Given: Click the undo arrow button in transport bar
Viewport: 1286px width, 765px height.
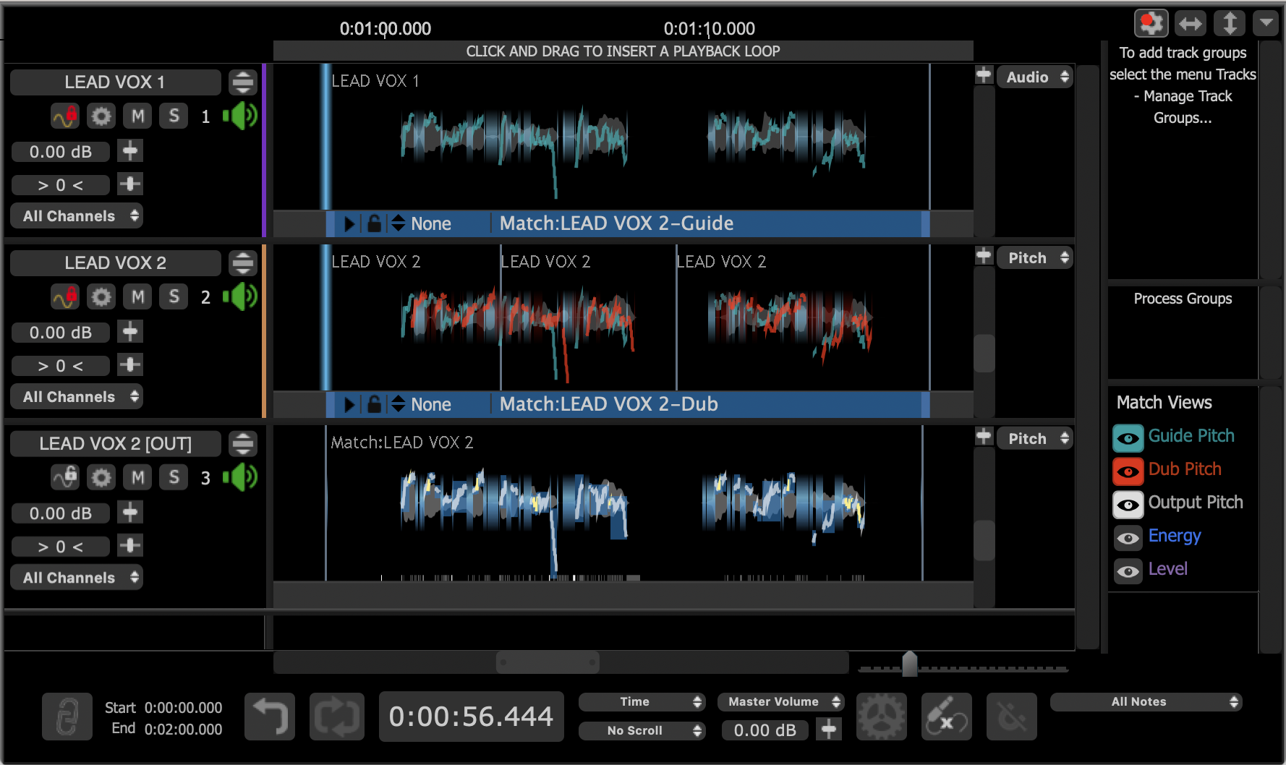Looking at the screenshot, I should [269, 717].
